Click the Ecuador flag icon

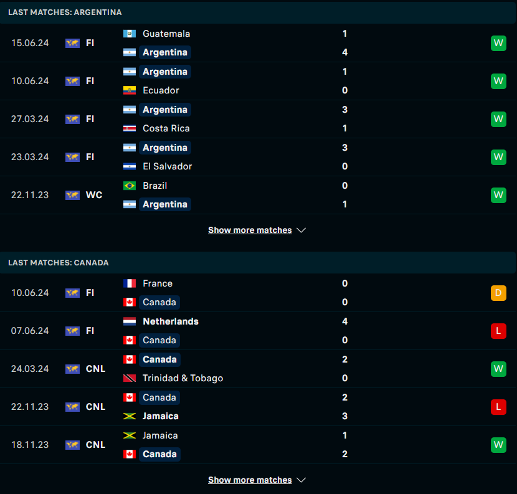pyautogui.click(x=130, y=90)
